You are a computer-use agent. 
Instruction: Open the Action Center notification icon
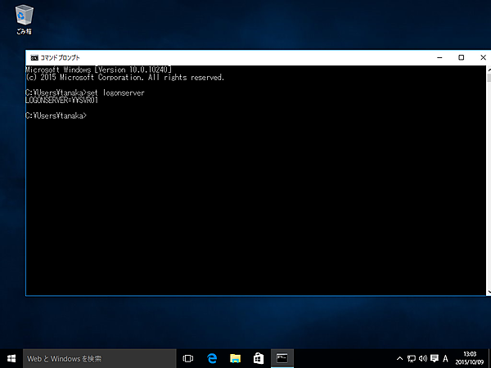tap(433, 358)
